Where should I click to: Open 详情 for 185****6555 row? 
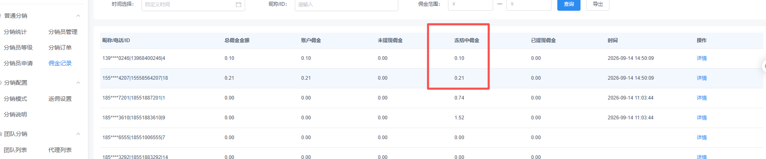coord(702,138)
